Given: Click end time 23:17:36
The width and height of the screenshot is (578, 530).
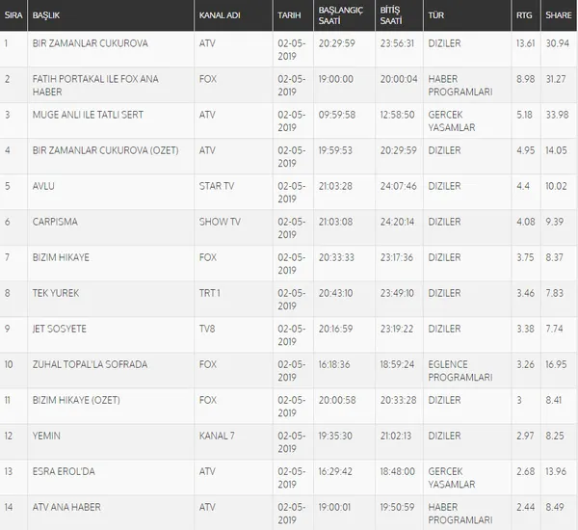Looking at the screenshot, I should coord(397,257).
